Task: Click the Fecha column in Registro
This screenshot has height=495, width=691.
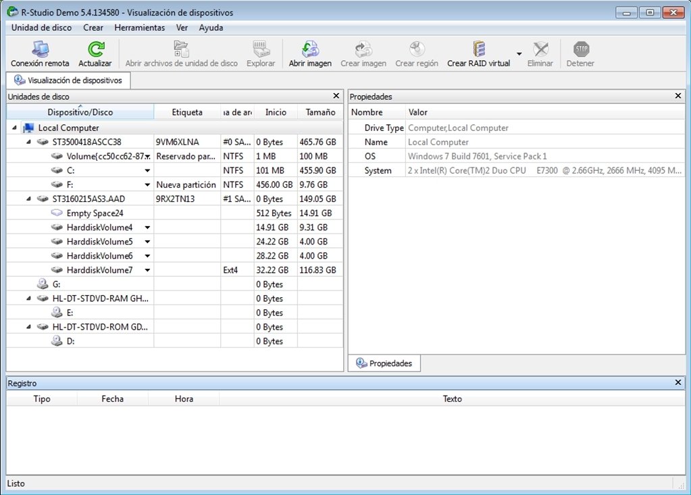Action: click(112, 398)
